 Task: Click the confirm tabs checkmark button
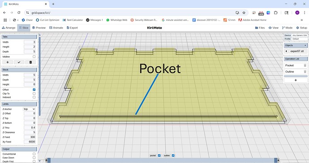pyautogui.click(x=19, y=62)
